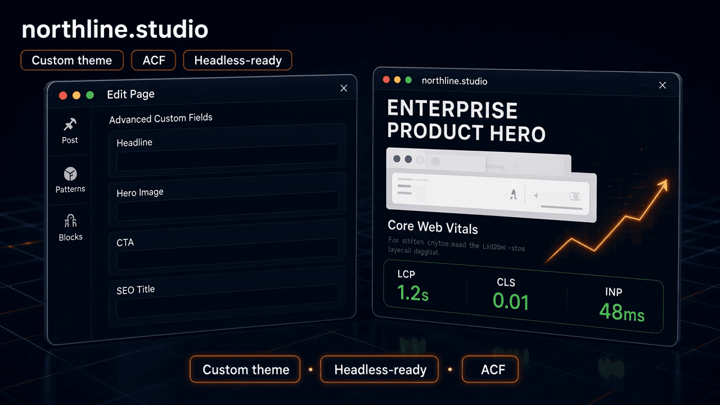Click the top Custom theme tag
Image resolution: width=720 pixels, height=405 pixels.
point(72,60)
